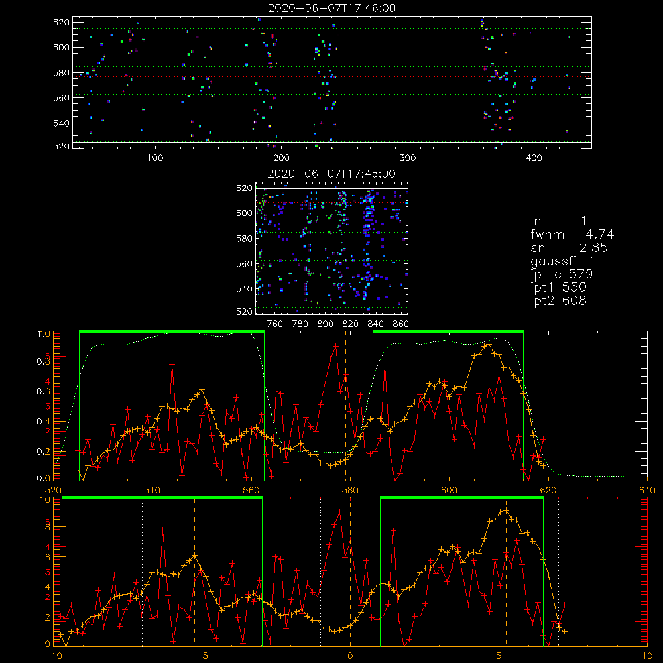Image resolution: width=663 pixels, height=663 pixels.
Task: Click the middle plot title 2020-06-07T17:46:00
Action: coord(331,174)
